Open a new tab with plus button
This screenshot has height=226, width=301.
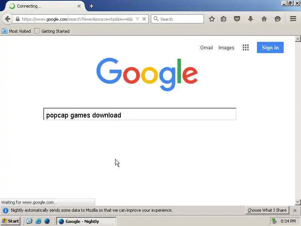(91, 6)
